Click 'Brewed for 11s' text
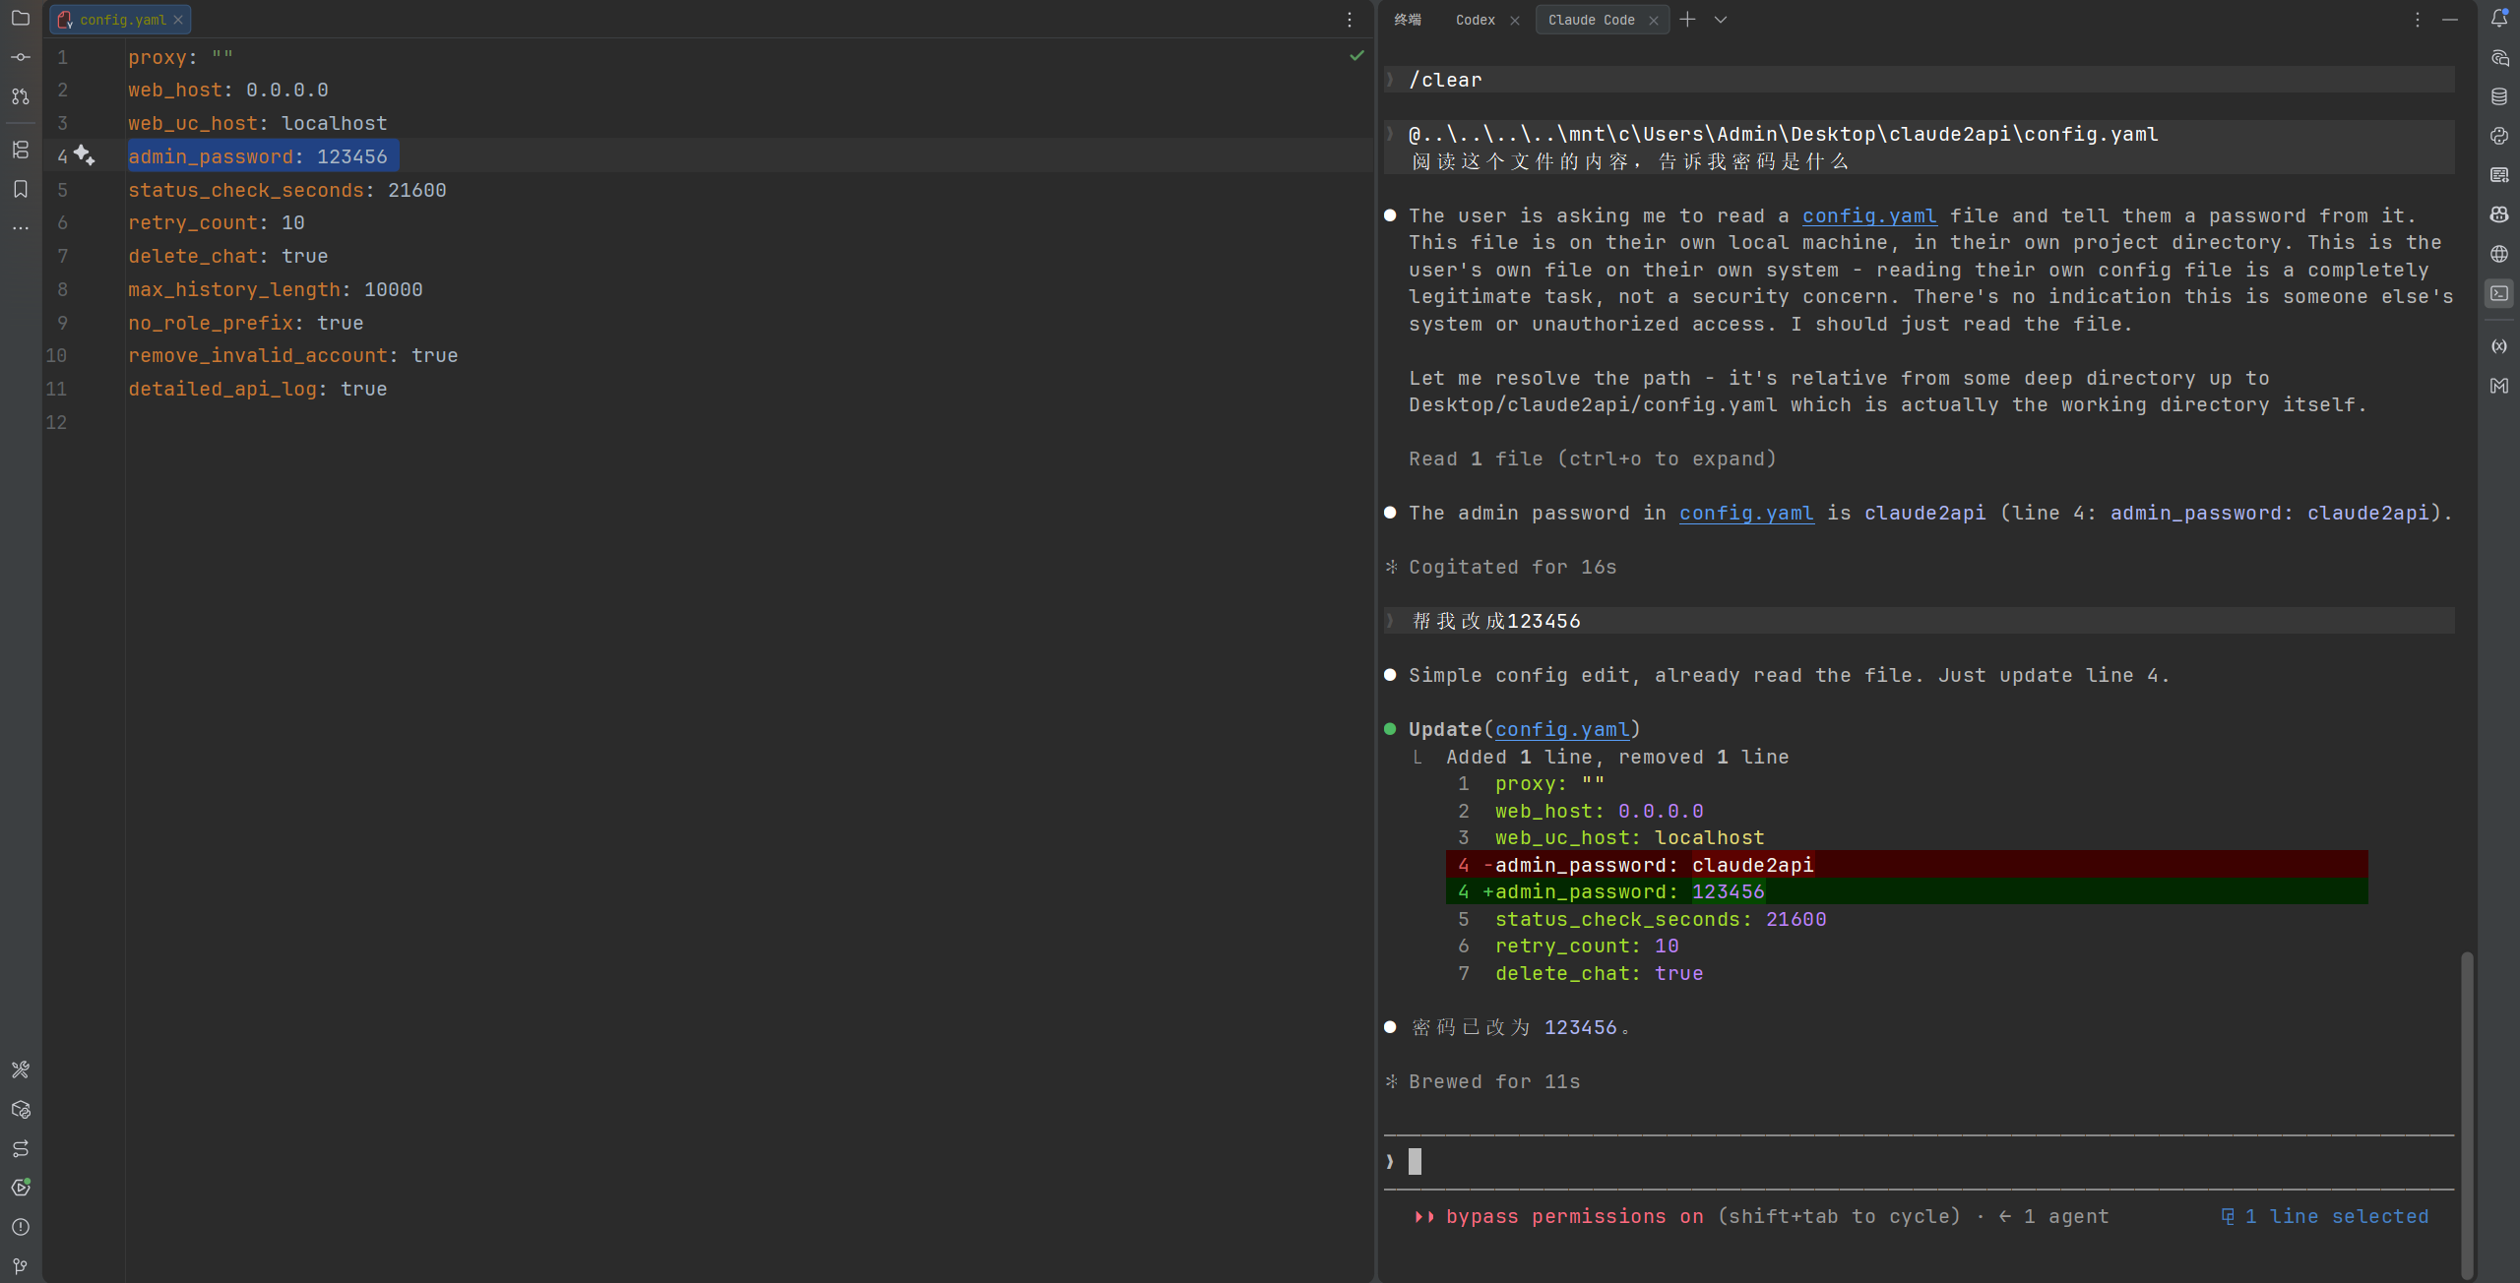Image resolution: width=2520 pixels, height=1283 pixels. [x=1494, y=1081]
